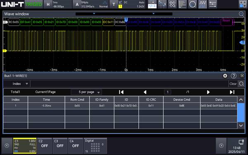This screenshot has height=155, width=248.
Task: Open the measurement list/statistics icon
Action: [x=182, y=4]
